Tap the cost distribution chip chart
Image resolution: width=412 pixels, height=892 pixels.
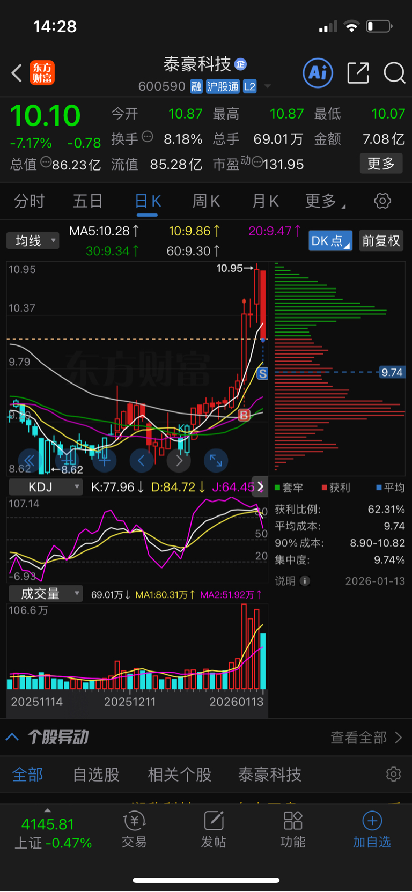(340, 368)
